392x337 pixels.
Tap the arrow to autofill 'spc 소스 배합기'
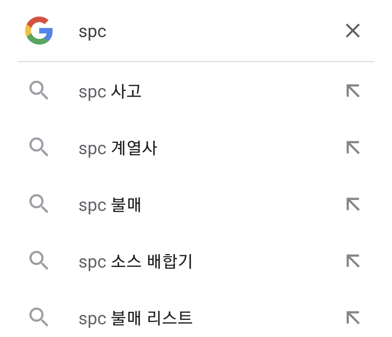point(352,261)
